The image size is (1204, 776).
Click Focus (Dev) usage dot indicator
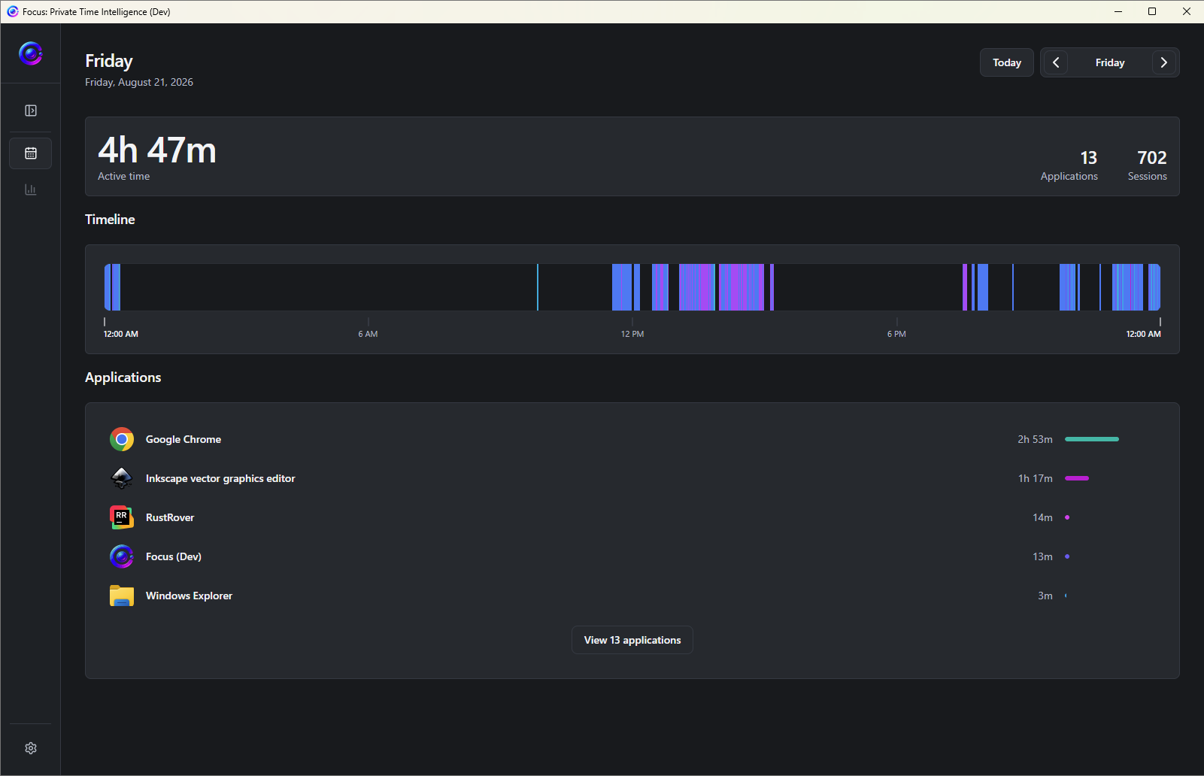click(x=1067, y=556)
